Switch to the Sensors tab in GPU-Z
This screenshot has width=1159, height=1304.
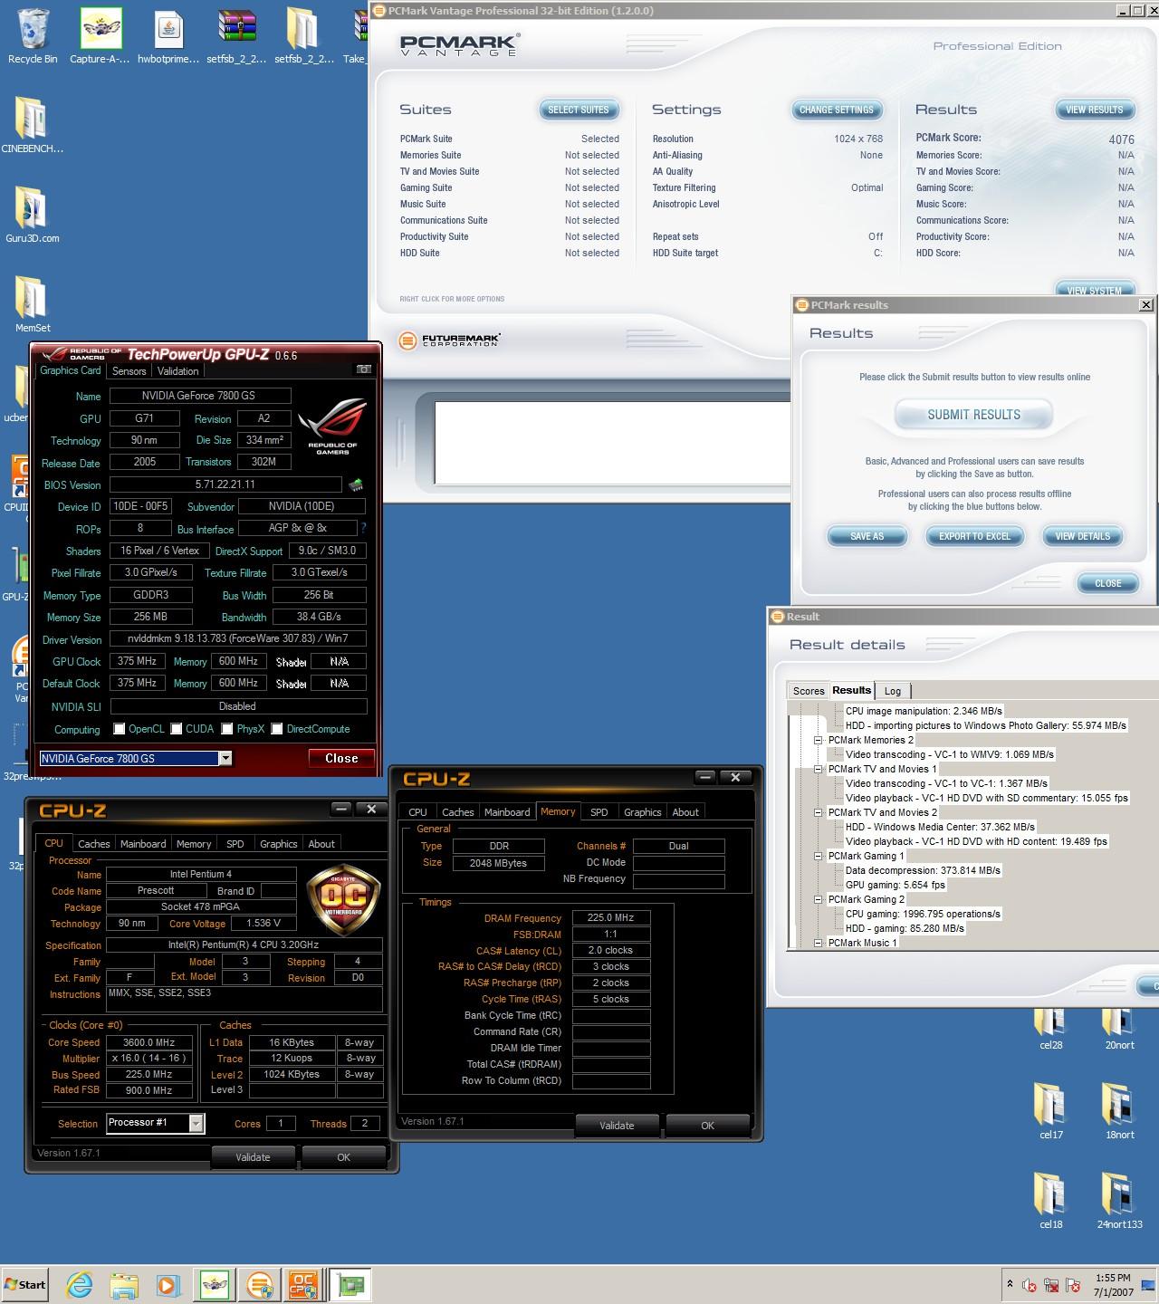tap(129, 371)
